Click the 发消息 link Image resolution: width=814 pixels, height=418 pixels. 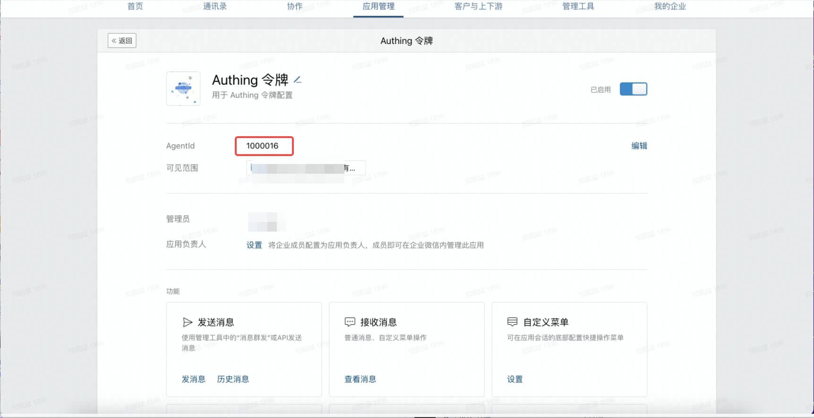(x=194, y=379)
